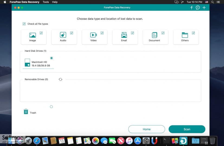This screenshot has width=224, height=146.
Task: Refresh the Removable Drives list
Action: coord(60,79)
